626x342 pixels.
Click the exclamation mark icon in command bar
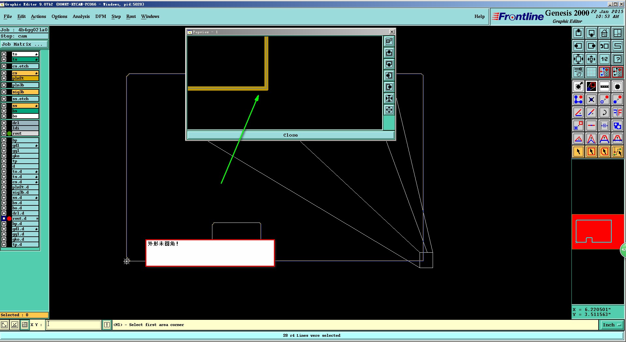(x=107, y=325)
